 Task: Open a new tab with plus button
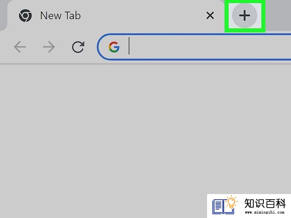pyautogui.click(x=244, y=16)
